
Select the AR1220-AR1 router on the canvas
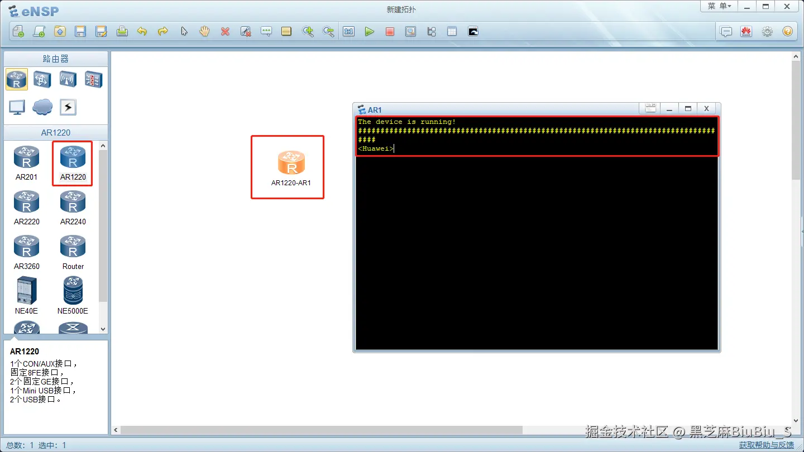click(x=291, y=167)
